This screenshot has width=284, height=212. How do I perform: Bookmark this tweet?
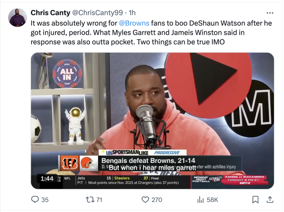(255, 200)
